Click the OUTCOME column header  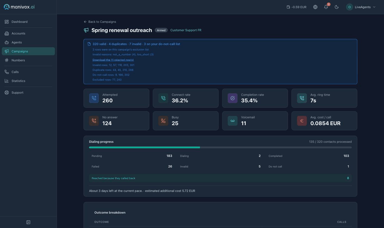[x=101, y=222]
